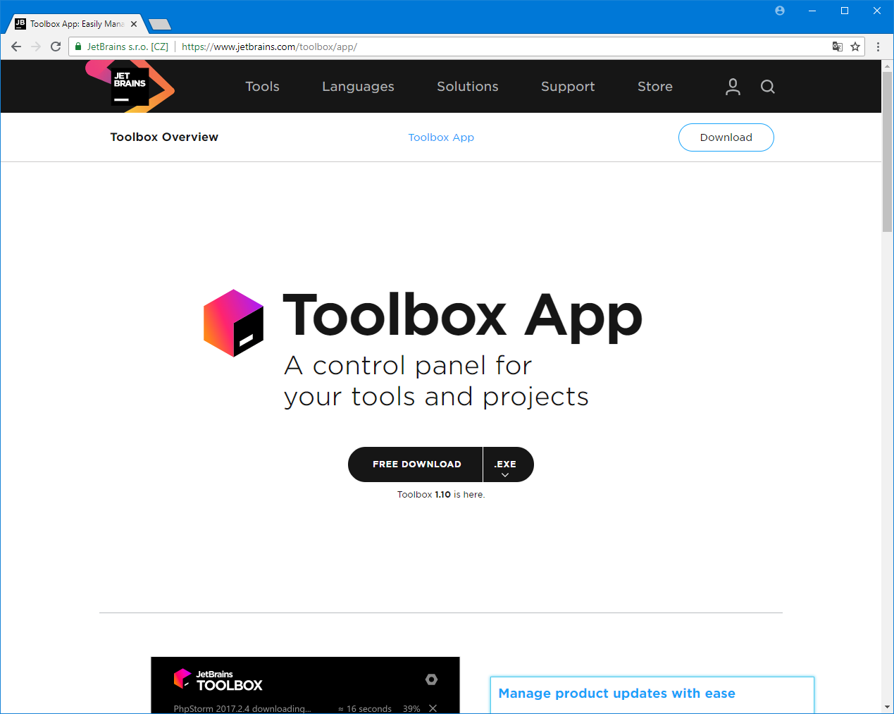
Task: Click the 'Toolbox 1.10 is here.' text
Action: click(441, 495)
